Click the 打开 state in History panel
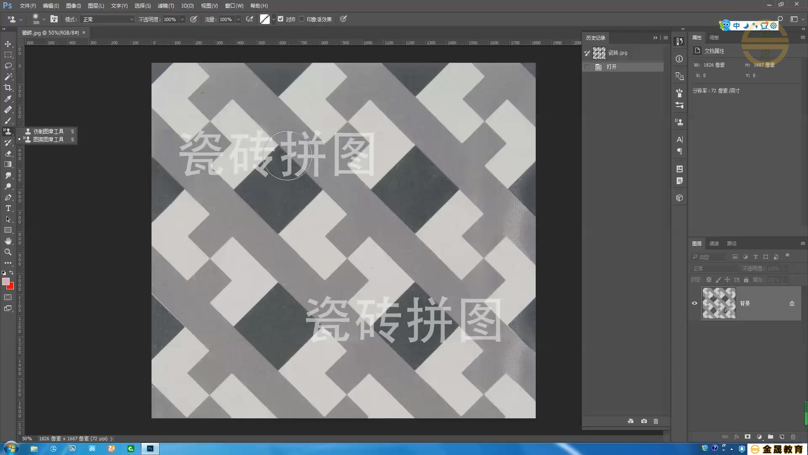Image resolution: width=808 pixels, height=455 pixels. [611, 67]
